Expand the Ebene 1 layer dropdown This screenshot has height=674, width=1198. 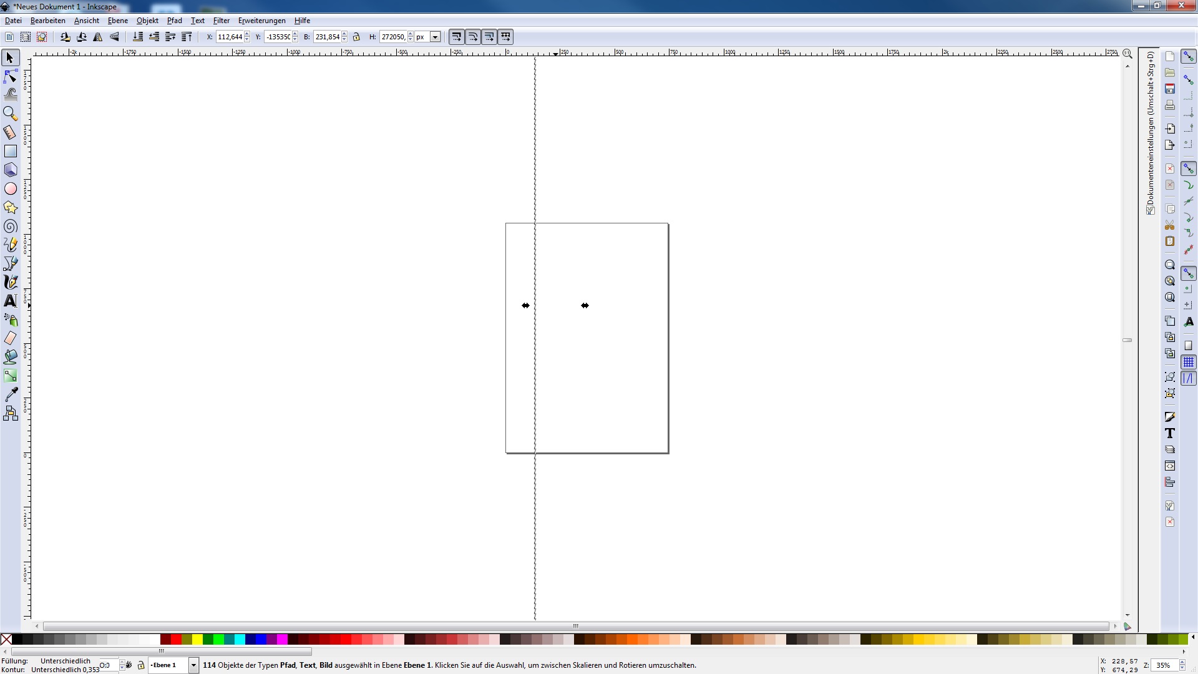point(193,665)
